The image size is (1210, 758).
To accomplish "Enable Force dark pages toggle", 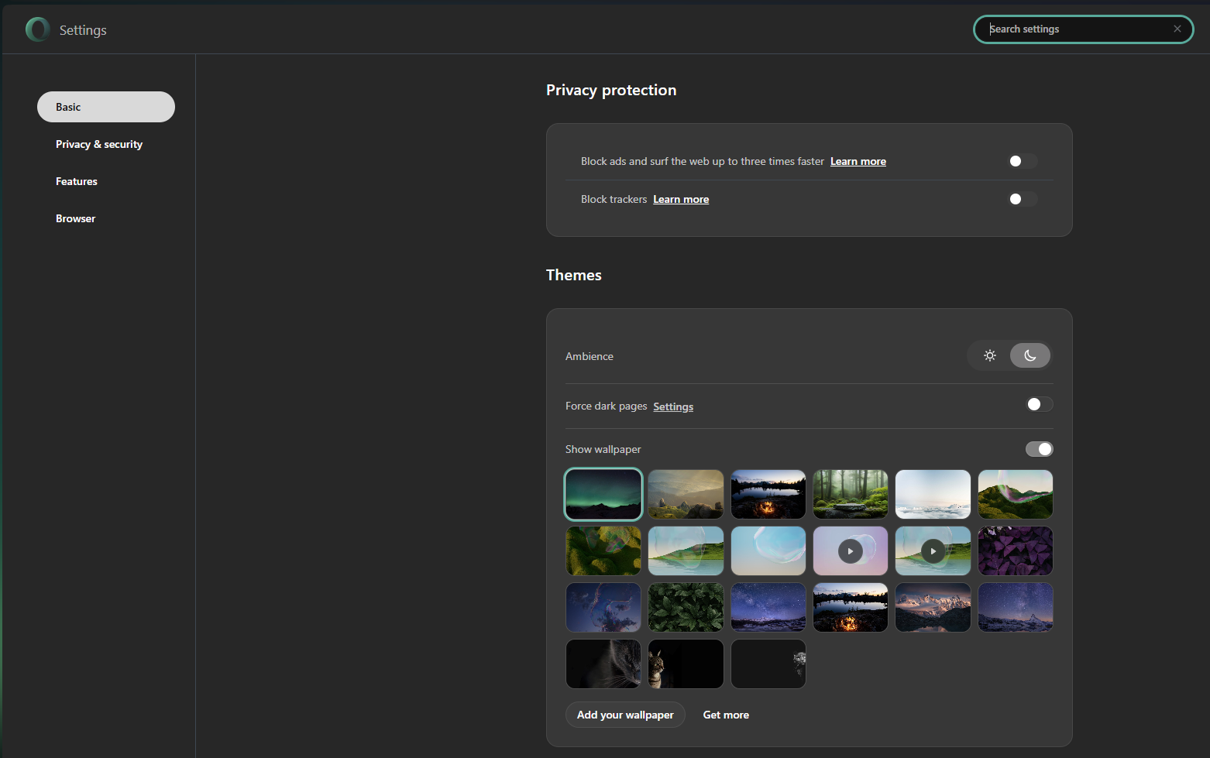I will (1039, 404).
